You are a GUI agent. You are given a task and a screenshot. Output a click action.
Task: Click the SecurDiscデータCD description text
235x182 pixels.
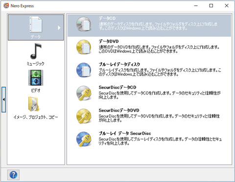160,95
